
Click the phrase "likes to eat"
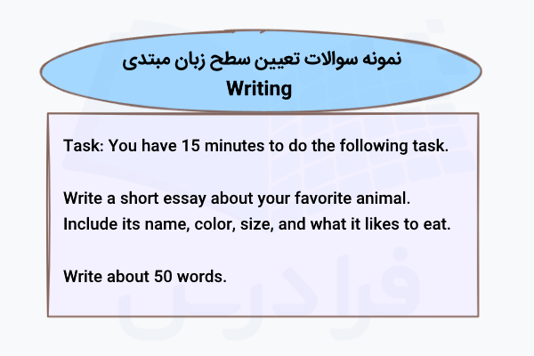(410, 222)
